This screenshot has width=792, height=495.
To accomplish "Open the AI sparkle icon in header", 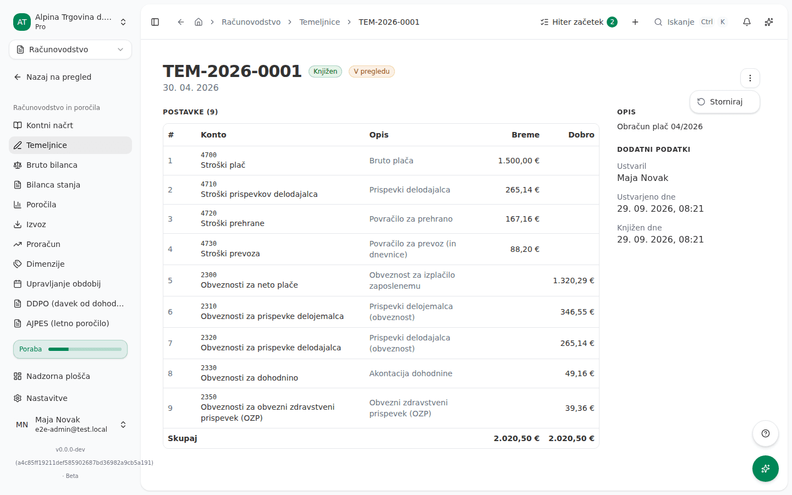I will point(769,22).
